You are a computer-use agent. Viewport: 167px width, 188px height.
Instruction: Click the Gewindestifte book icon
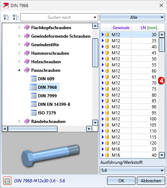[27, 45]
